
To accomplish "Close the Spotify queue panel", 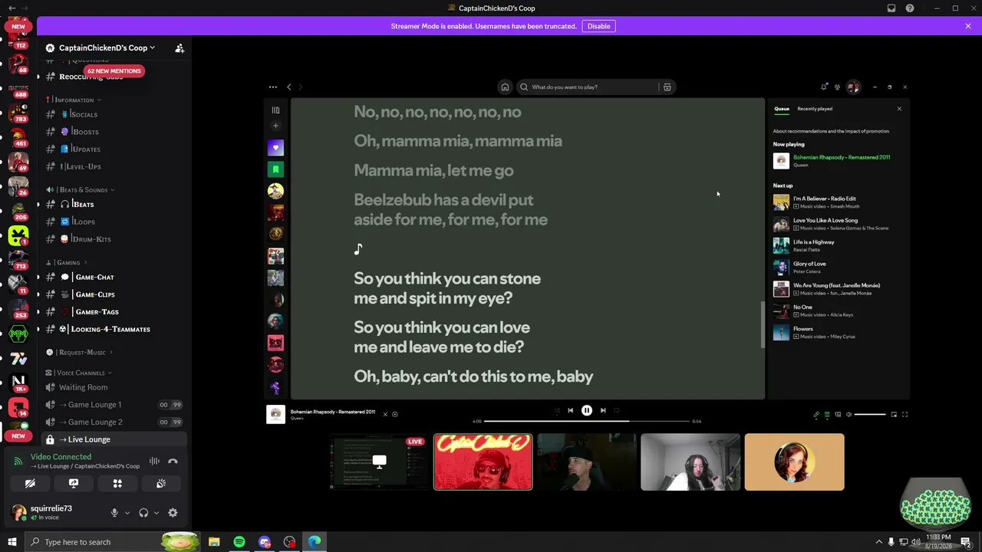I will click(899, 109).
